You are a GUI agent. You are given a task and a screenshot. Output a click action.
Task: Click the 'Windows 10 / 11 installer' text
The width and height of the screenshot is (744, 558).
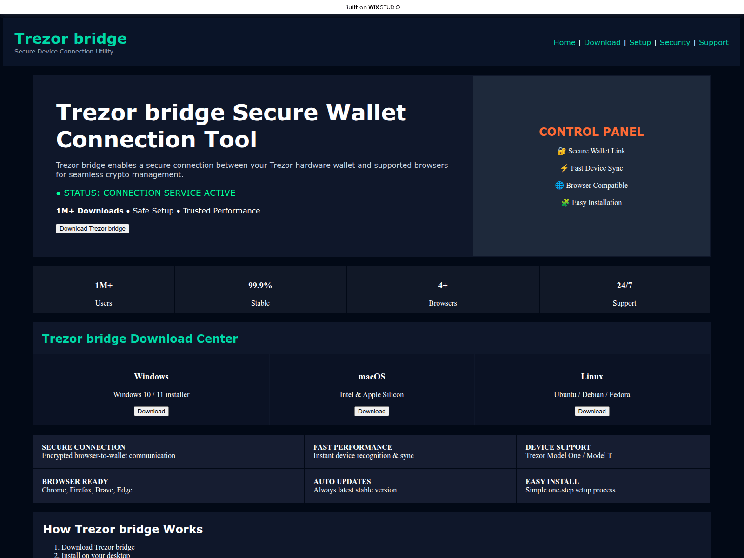(151, 395)
